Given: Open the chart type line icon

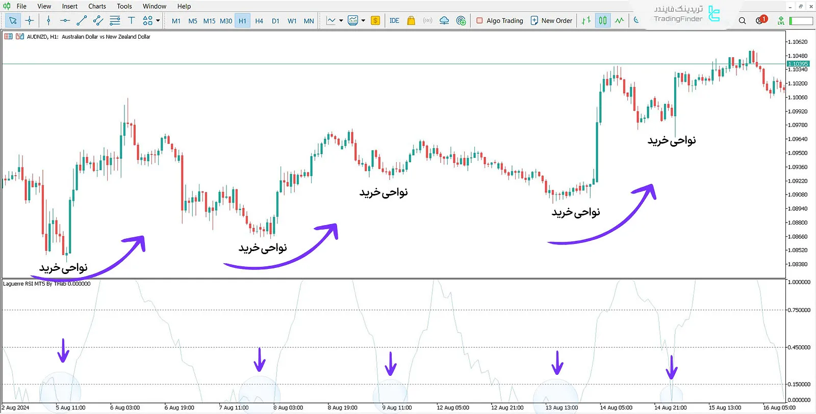Looking at the screenshot, I should (331, 20).
